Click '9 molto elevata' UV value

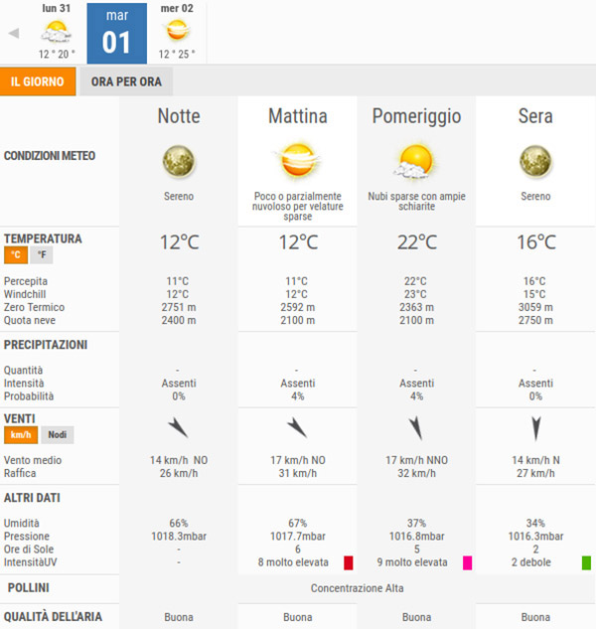412,562
